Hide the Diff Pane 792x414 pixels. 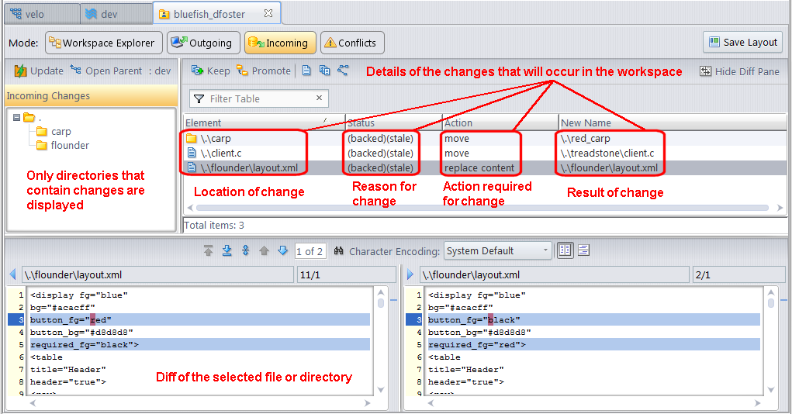click(739, 71)
